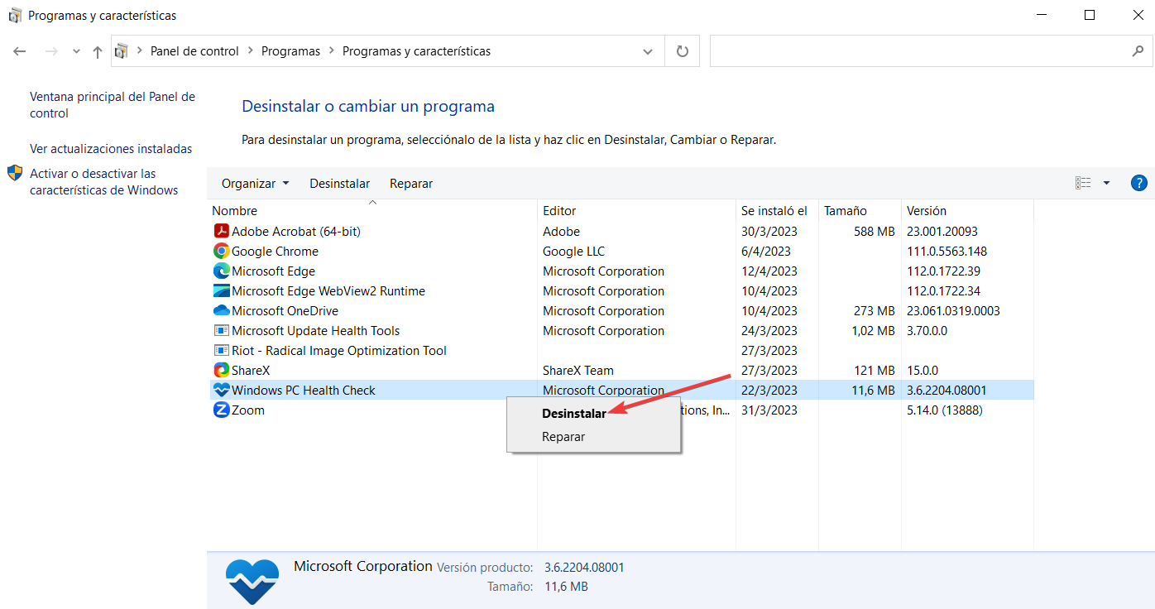
Task: Click the Microsoft Edge program icon
Action: (x=221, y=271)
